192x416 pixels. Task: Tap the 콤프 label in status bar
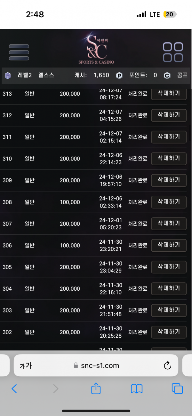[182, 76]
